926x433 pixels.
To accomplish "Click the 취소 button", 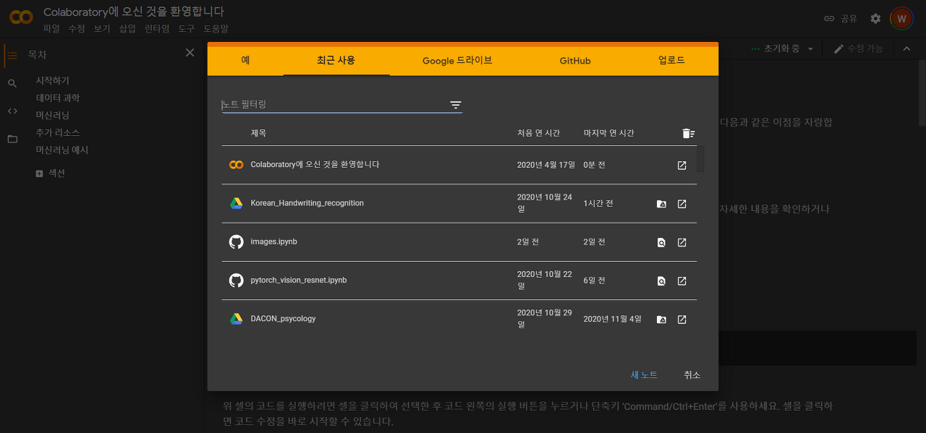I will (x=692, y=375).
